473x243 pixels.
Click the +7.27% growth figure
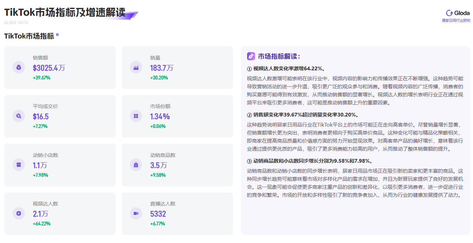(40, 127)
